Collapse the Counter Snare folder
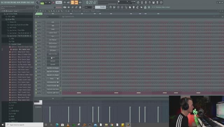The image size is (224, 127). point(16,44)
